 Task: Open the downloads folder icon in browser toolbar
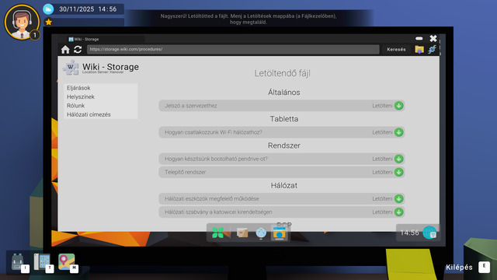tap(419, 50)
